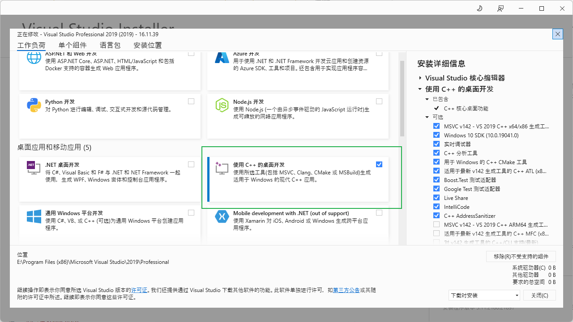This screenshot has width=573, height=322.
Task: Click the .NET desktop development icon
Action: [34, 168]
